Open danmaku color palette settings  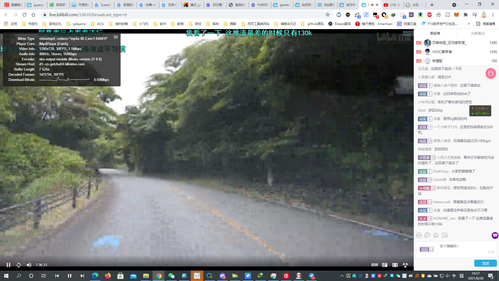click(x=427, y=235)
